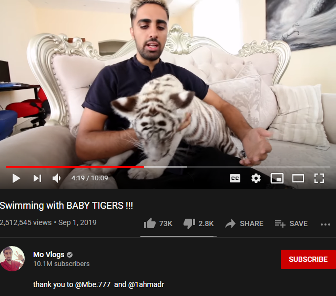Image resolution: width=336 pixels, height=296 pixels.
Task: Toggle closed captions on
Action: [235, 178]
